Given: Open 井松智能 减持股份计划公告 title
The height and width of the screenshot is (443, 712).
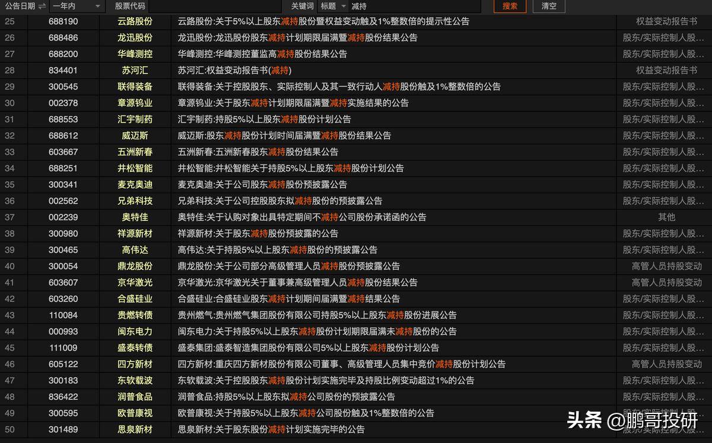Looking at the screenshot, I should pos(291,168).
